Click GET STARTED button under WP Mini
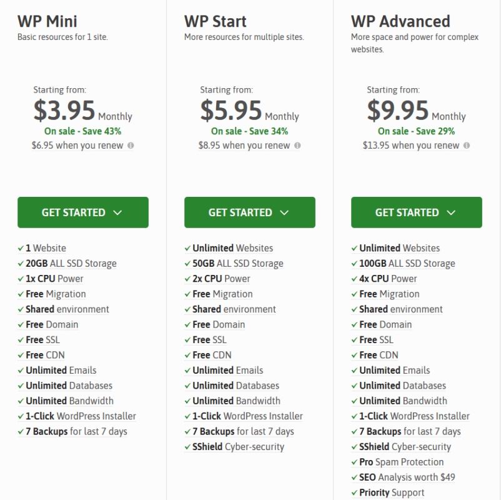 click(83, 212)
